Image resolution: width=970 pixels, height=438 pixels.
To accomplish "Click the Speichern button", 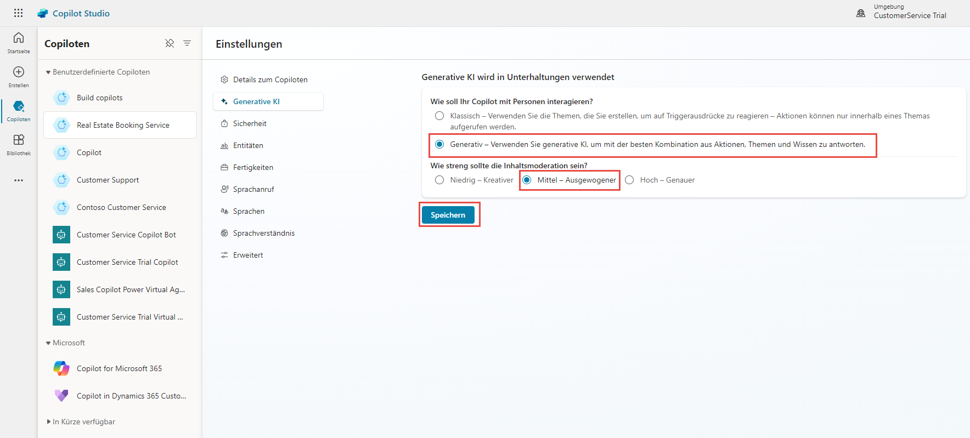I will pyautogui.click(x=448, y=215).
